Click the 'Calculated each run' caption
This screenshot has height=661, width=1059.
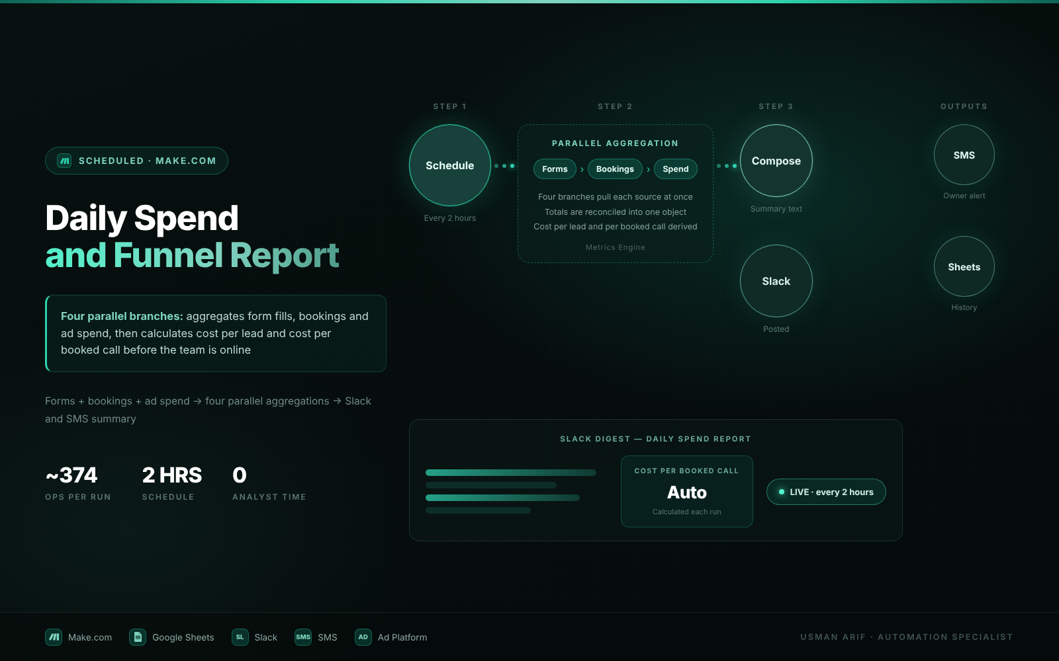pos(687,512)
